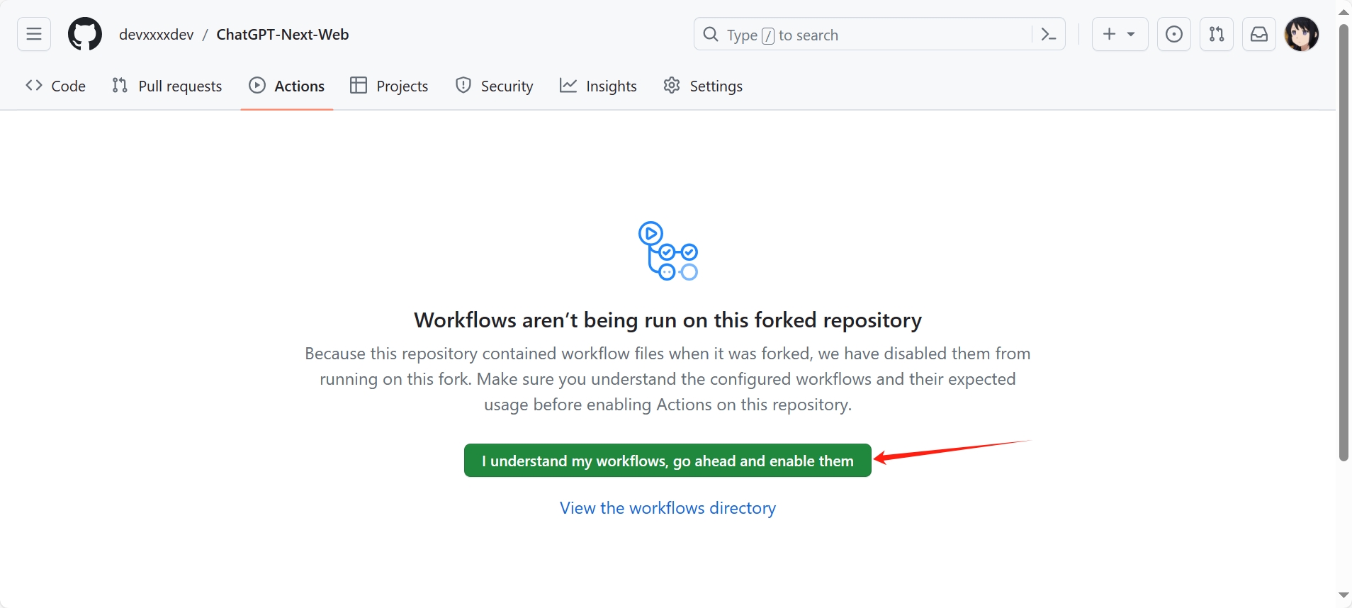
Task: Switch to the Projects tab
Action: [389, 86]
